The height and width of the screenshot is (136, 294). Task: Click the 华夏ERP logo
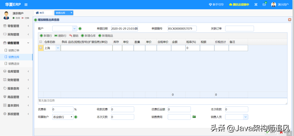(13, 5)
